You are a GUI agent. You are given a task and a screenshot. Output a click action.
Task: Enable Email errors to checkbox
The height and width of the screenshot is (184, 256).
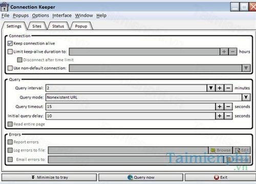coord(10,159)
